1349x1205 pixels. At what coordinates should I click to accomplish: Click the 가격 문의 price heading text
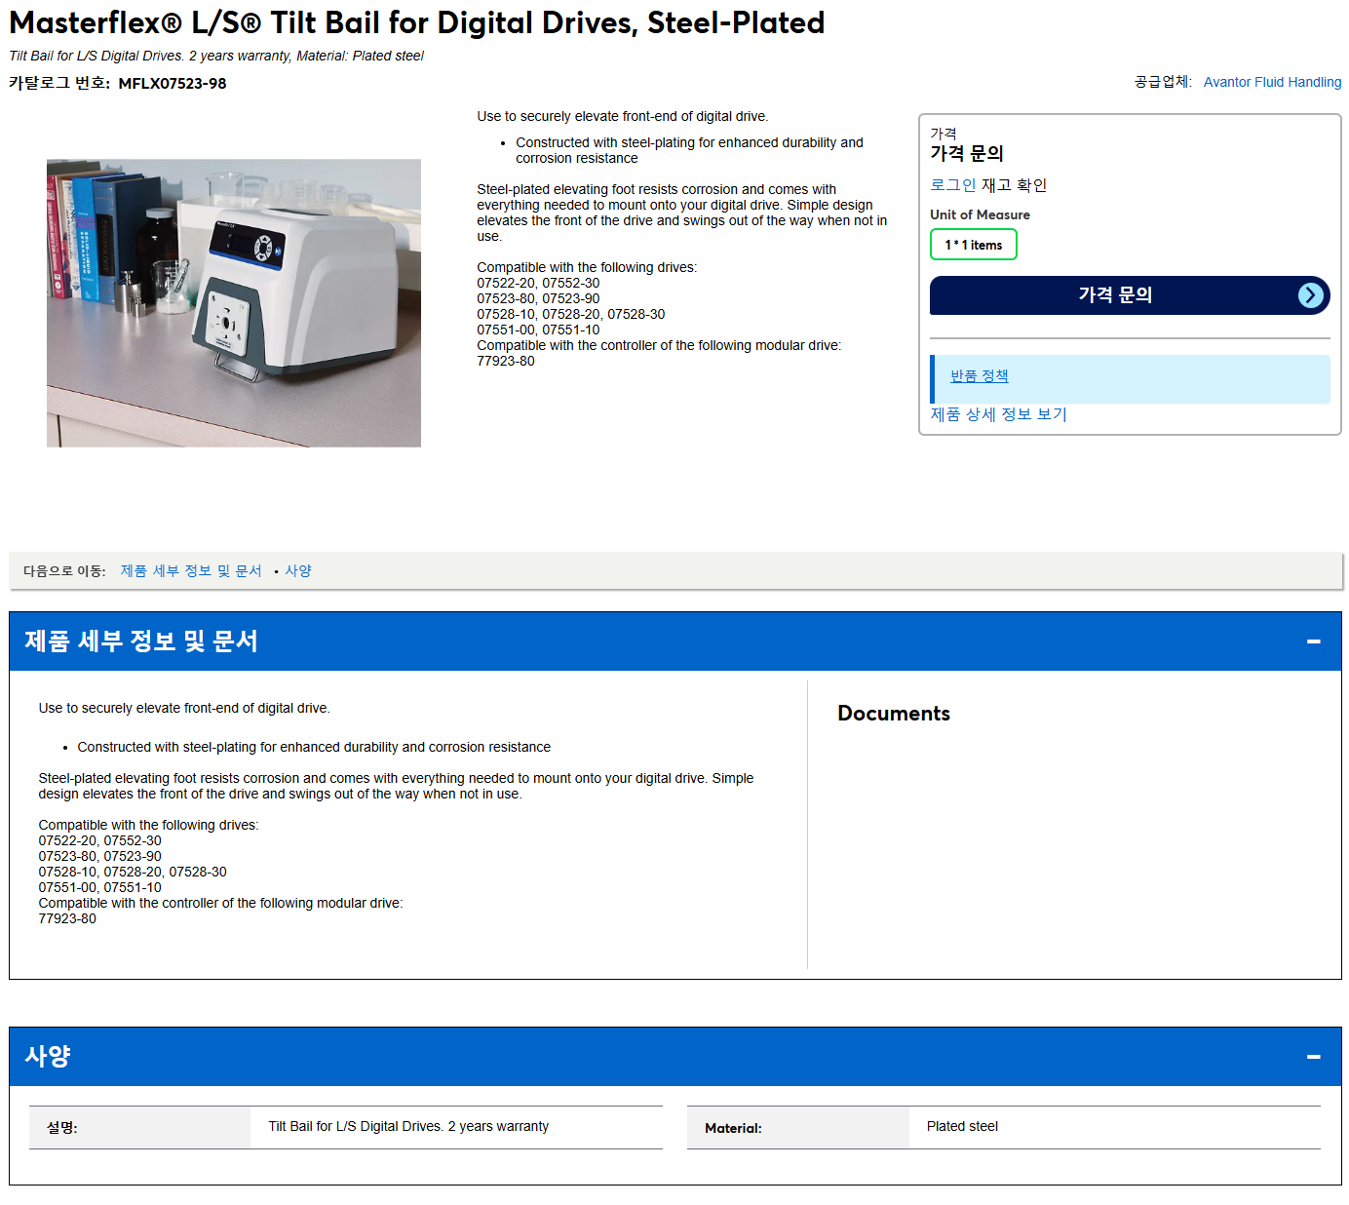click(x=967, y=153)
